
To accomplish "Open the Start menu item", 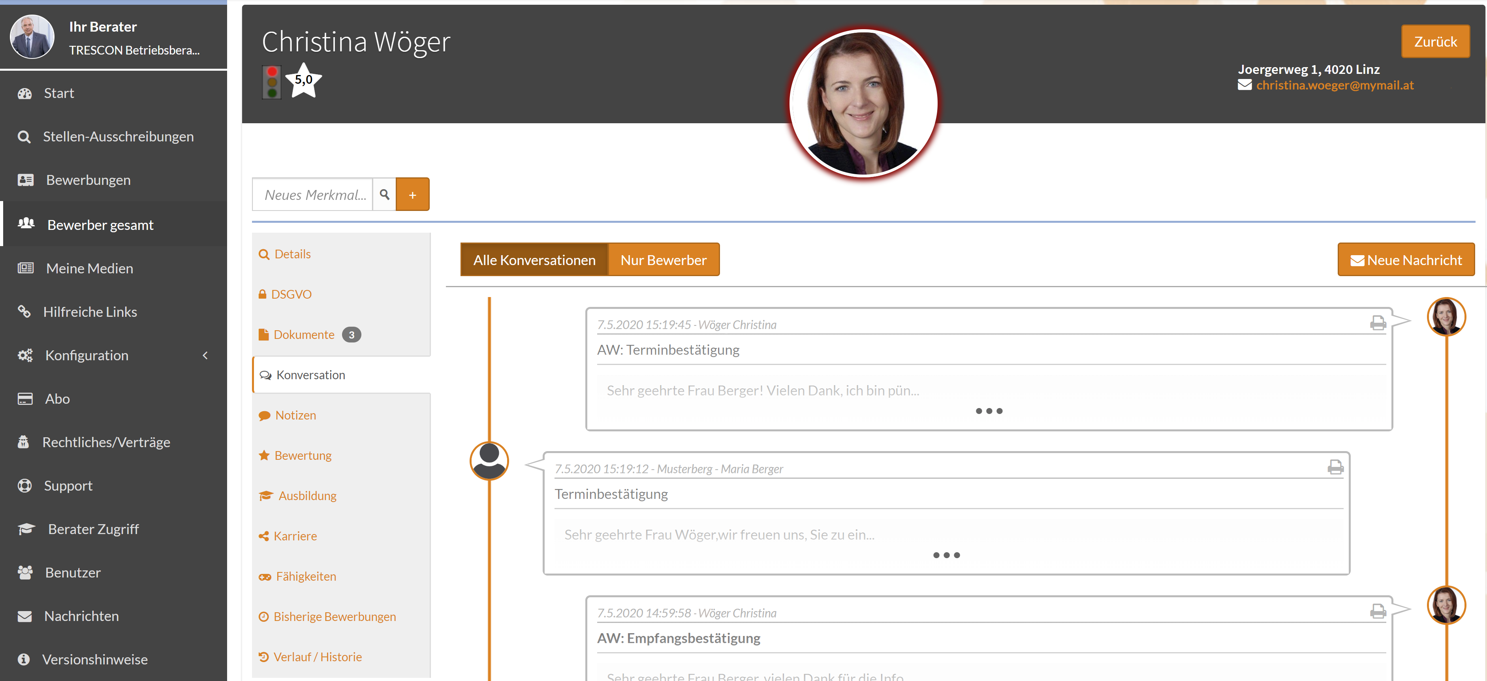I will click(x=113, y=94).
